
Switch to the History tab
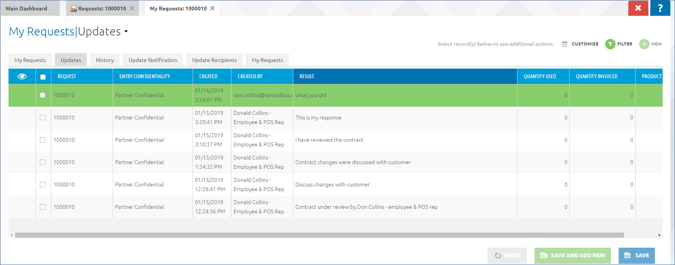(x=105, y=60)
